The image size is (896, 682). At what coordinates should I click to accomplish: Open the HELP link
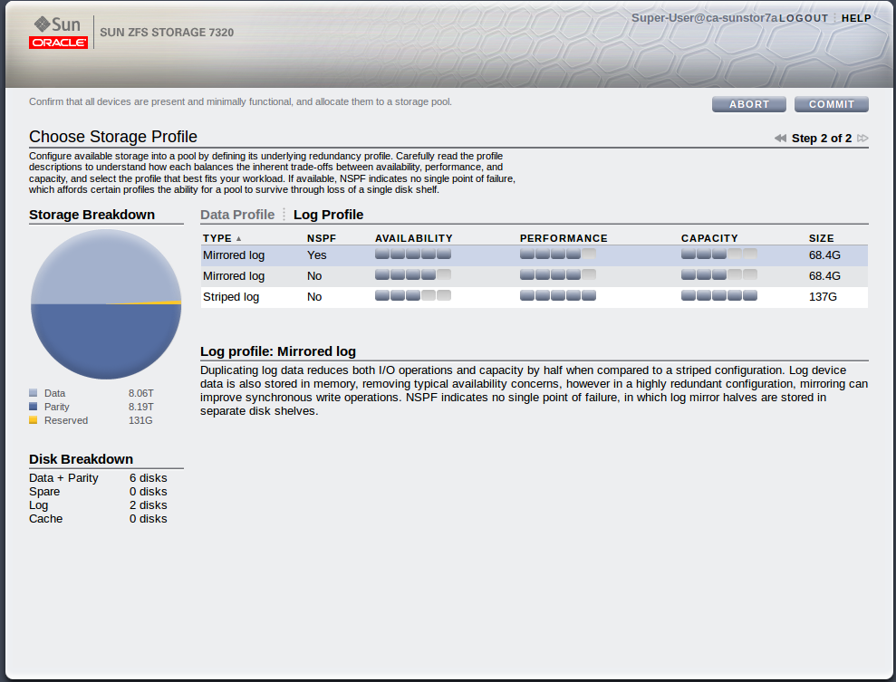[856, 18]
